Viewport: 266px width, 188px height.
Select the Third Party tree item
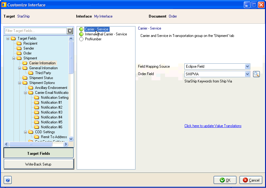(43, 73)
